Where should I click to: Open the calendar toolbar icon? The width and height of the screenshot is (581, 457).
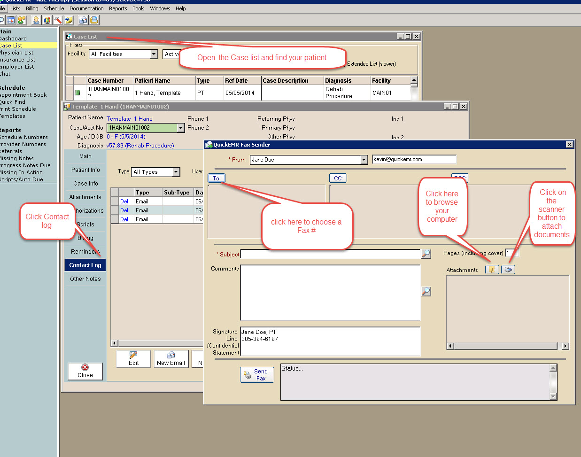11,20
